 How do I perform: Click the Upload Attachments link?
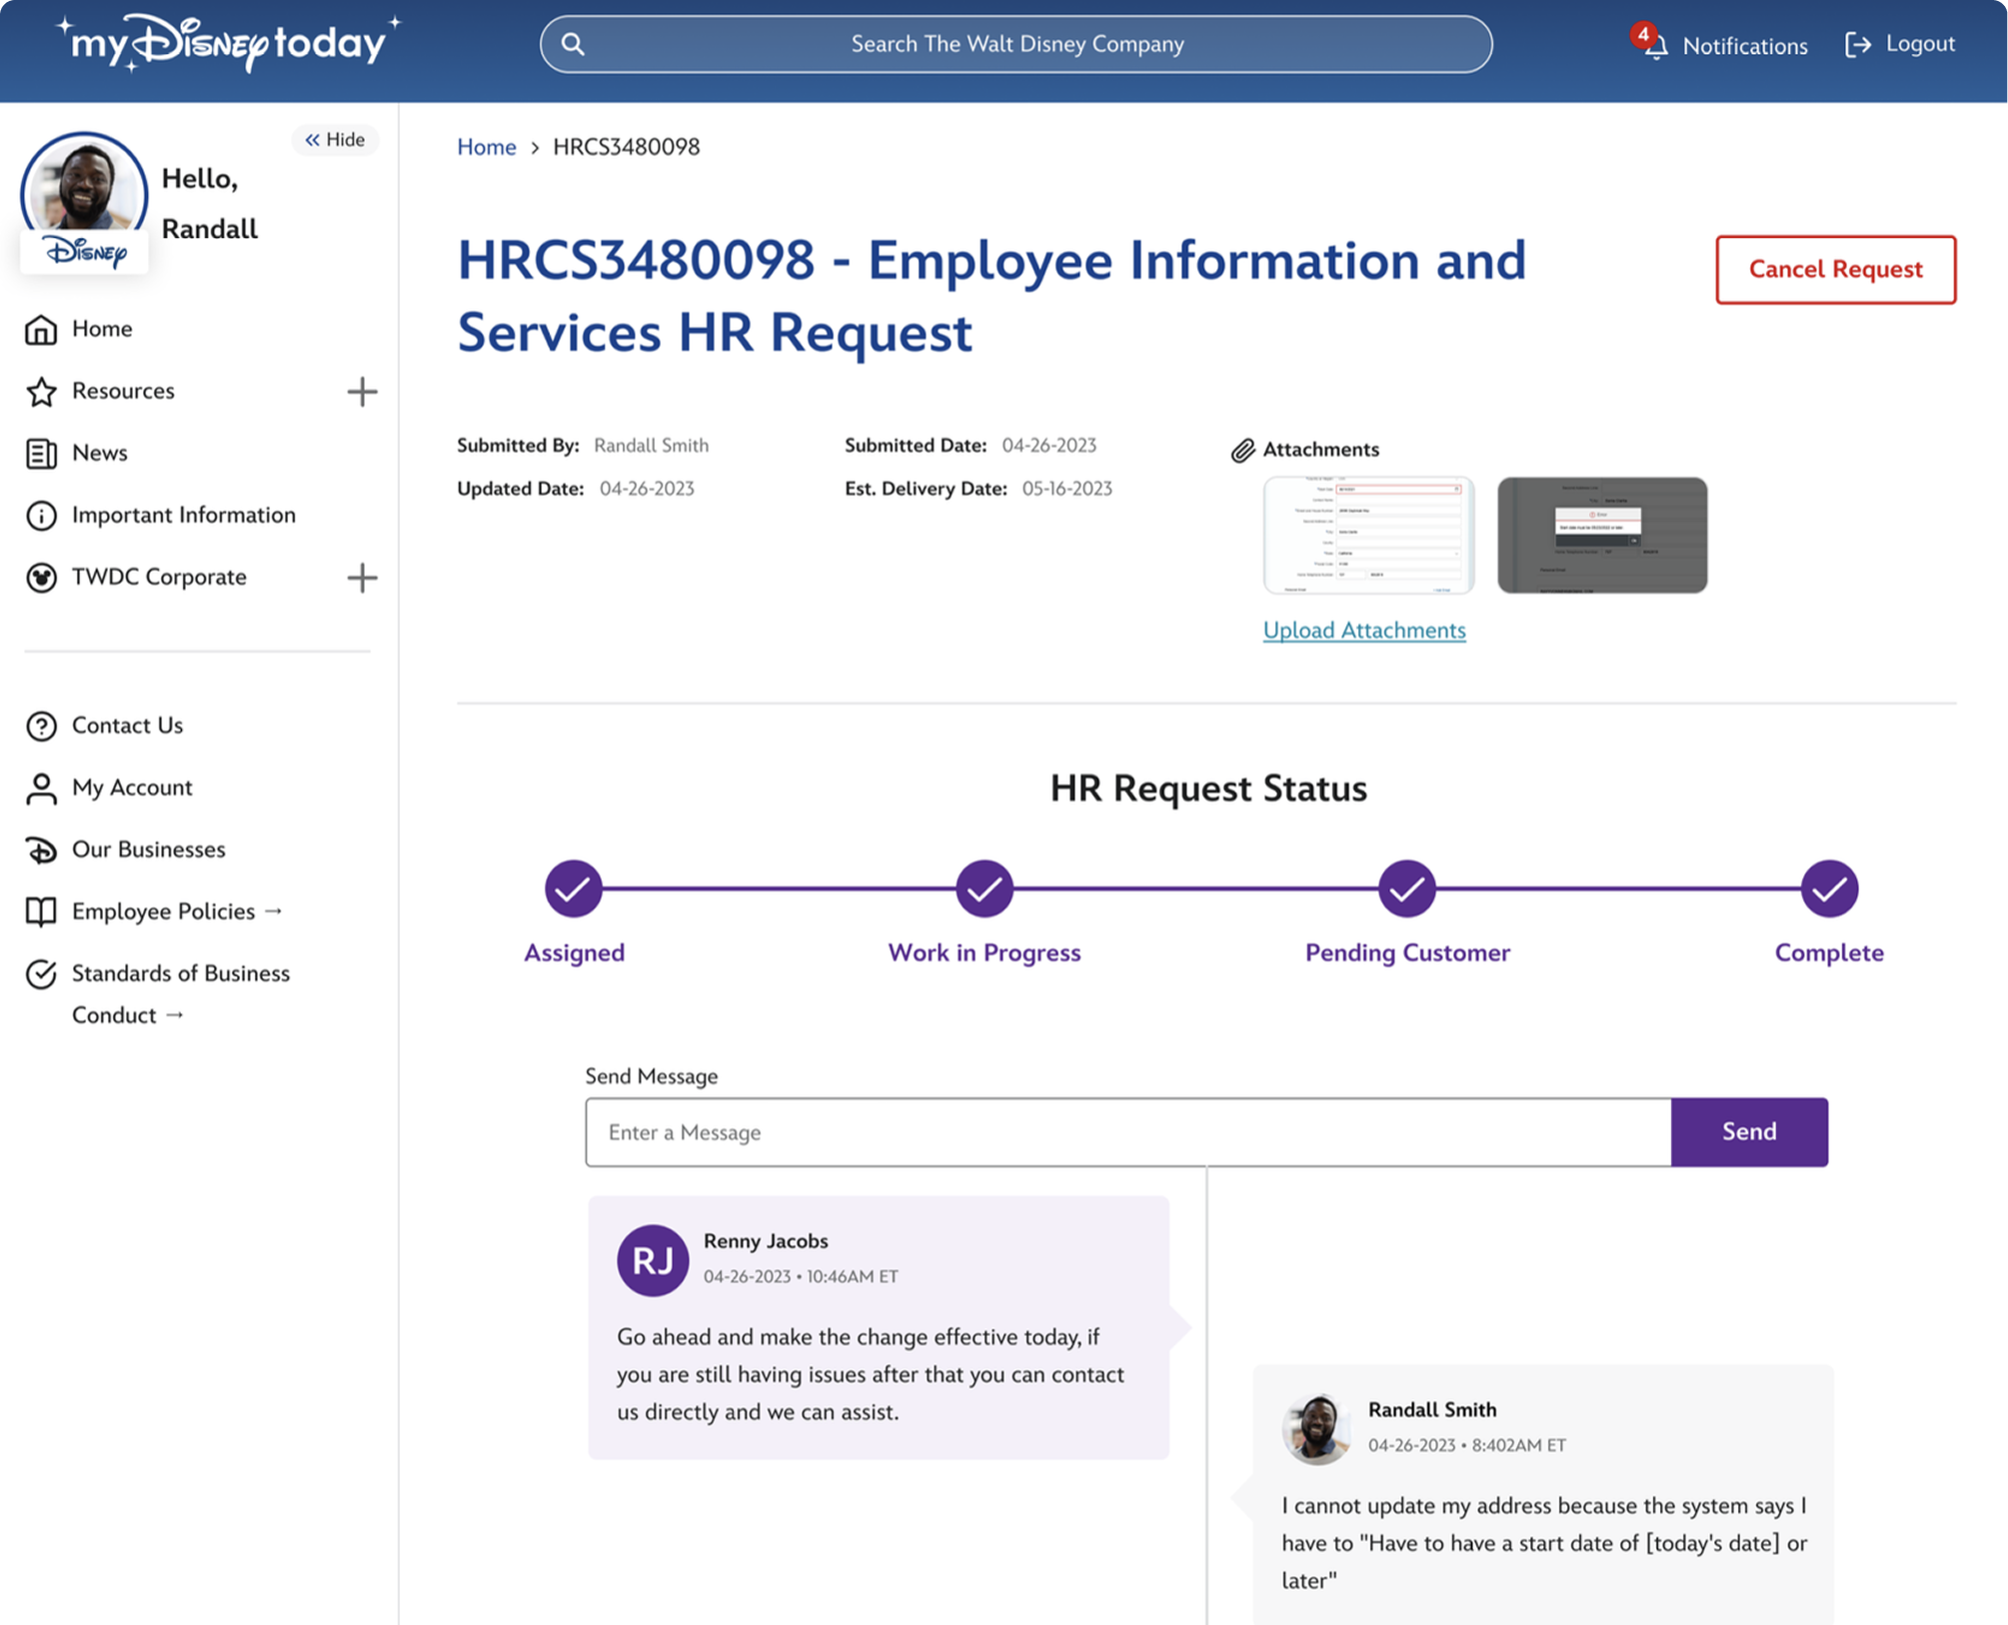point(1363,631)
